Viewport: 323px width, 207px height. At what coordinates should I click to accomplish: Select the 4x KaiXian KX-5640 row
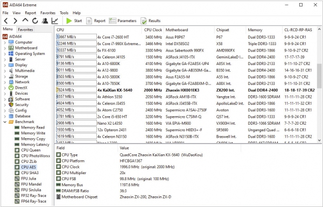pos(185,90)
